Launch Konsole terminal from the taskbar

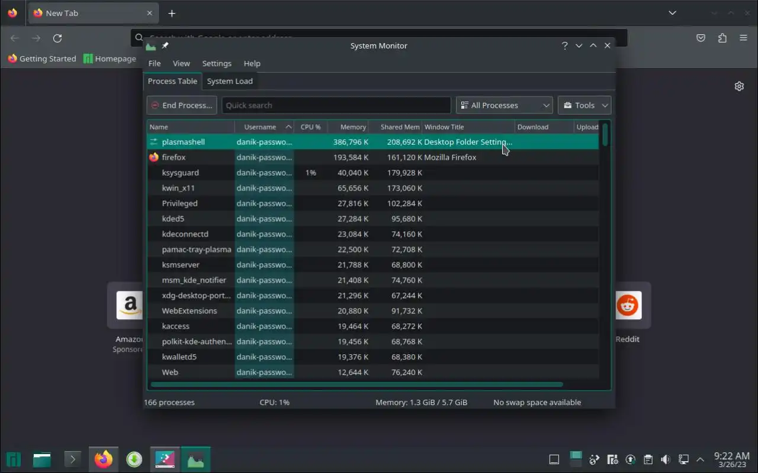pos(72,459)
